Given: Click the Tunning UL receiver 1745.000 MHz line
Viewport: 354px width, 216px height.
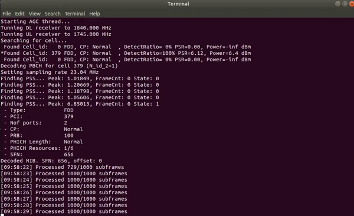Looking at the screenshot, I should [56, 34].
